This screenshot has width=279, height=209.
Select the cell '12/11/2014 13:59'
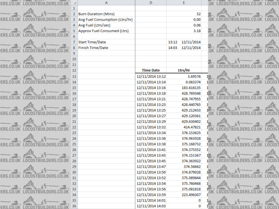tap(151, 195)
